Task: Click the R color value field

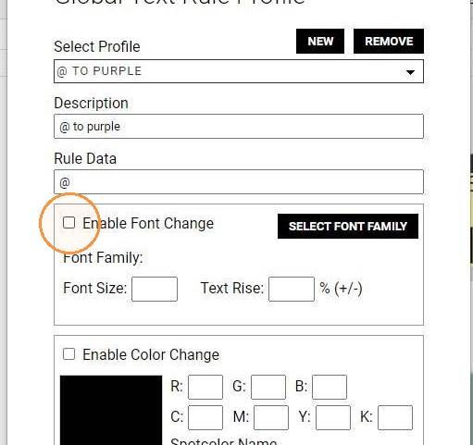Action: tap(205, 387)
